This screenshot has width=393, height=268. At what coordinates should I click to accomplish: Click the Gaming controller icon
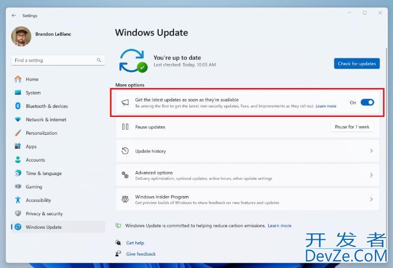[18, 187]
